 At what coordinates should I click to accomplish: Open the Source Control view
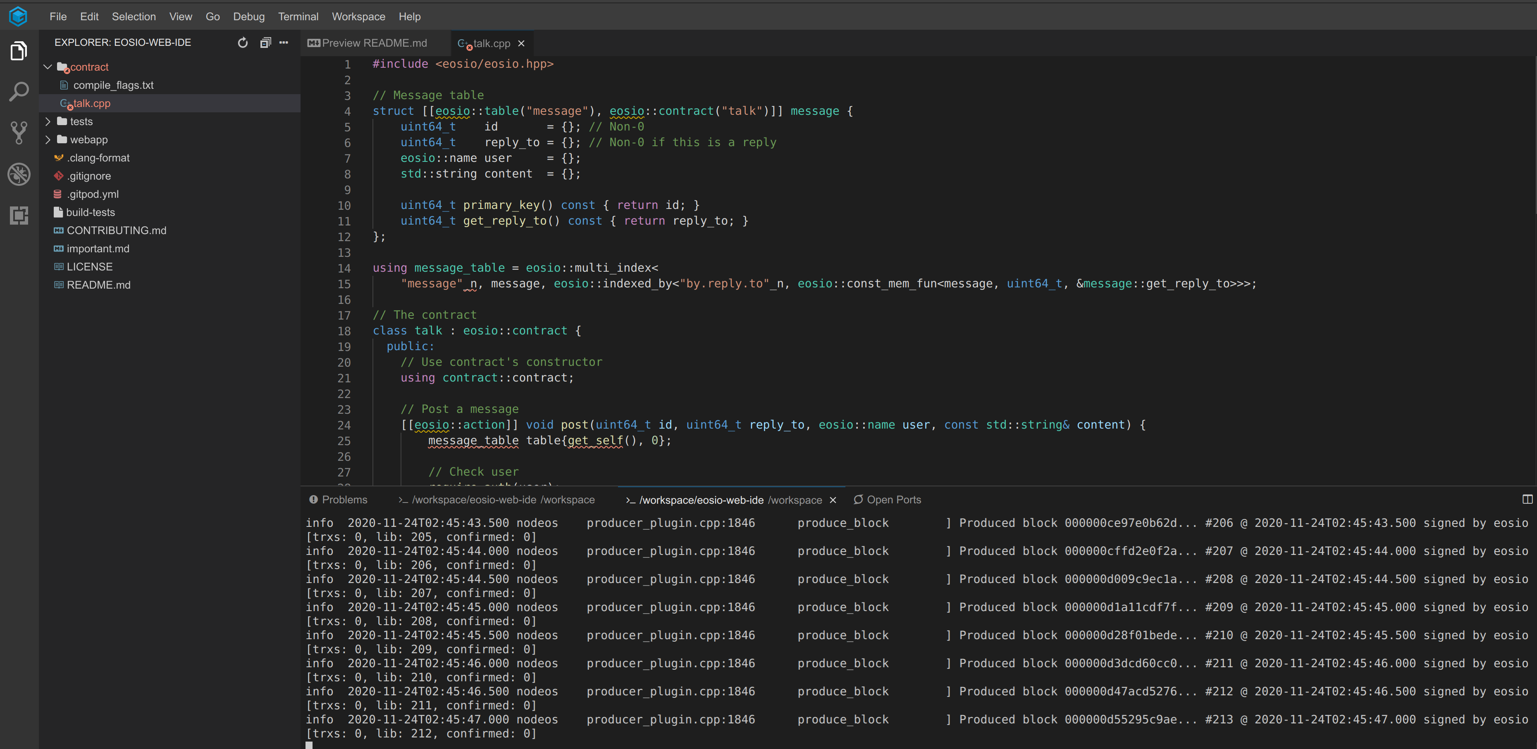tap(19, 133)
